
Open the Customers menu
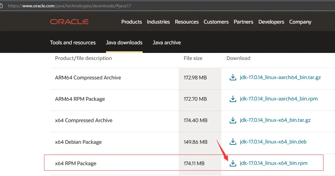pos(216,22)
